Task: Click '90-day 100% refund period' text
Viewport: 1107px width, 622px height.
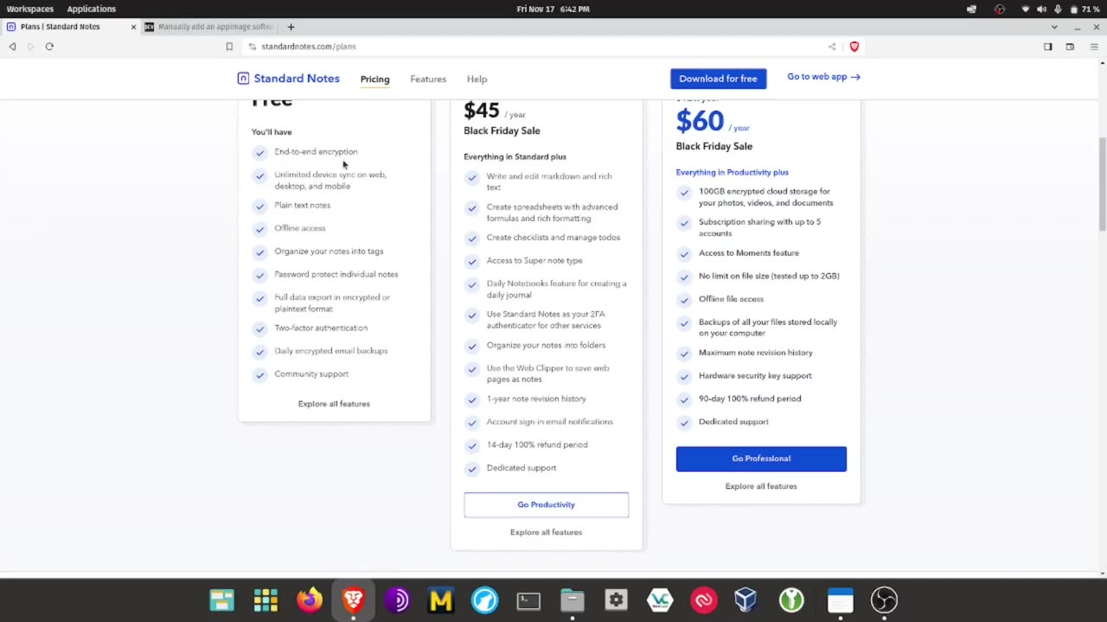Action: pos(750,399)
